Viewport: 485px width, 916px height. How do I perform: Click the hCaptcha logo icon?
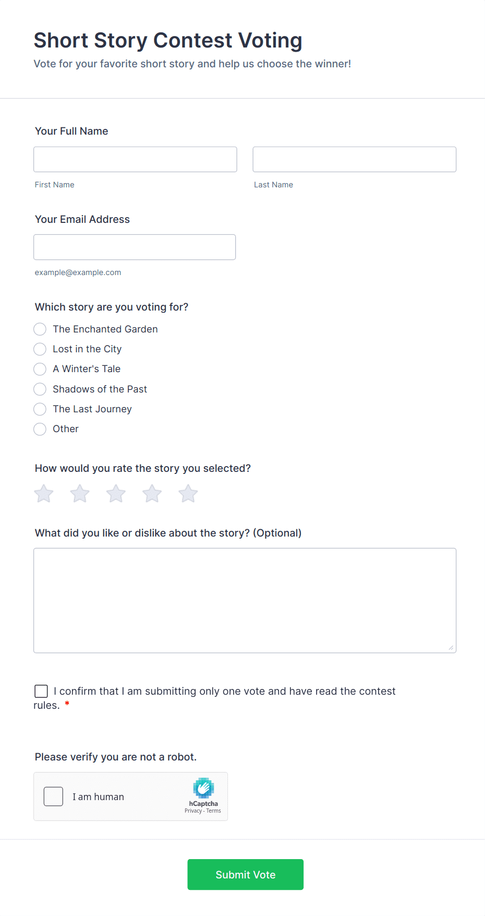coord(203,789)
